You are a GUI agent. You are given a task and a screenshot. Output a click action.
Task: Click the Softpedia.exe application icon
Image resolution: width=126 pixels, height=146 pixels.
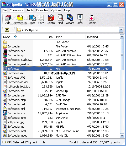pos(5,113)
